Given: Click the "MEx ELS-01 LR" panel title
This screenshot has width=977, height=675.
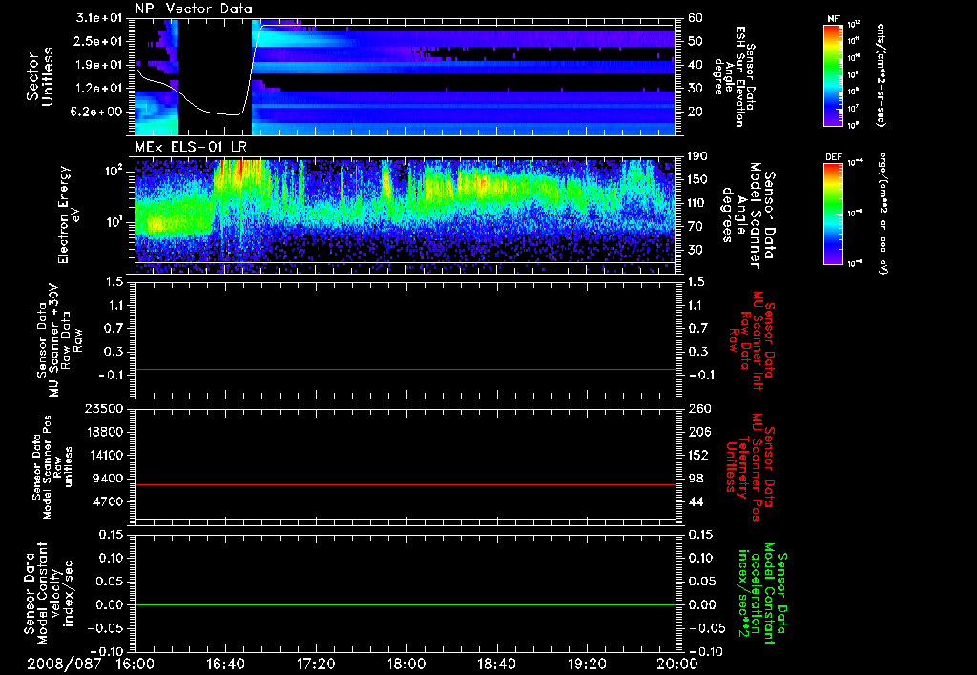Looking at the screenshot, I should click(x=191, y=147).
